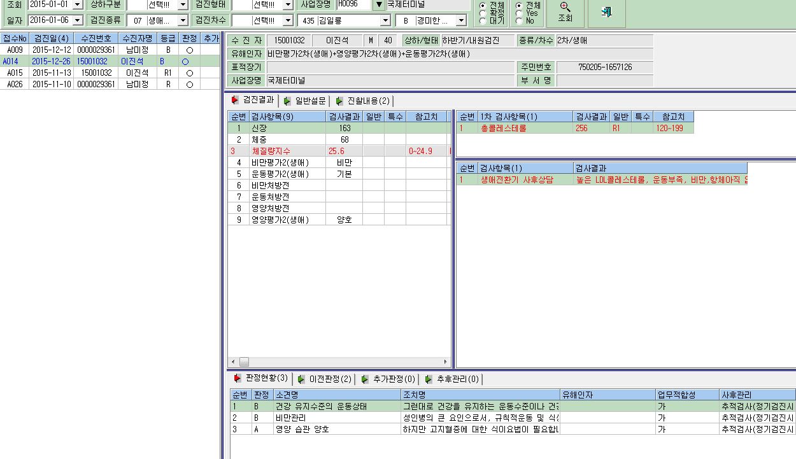Click the flag icon of 진찰내용(2) tab

click(340, 101)
